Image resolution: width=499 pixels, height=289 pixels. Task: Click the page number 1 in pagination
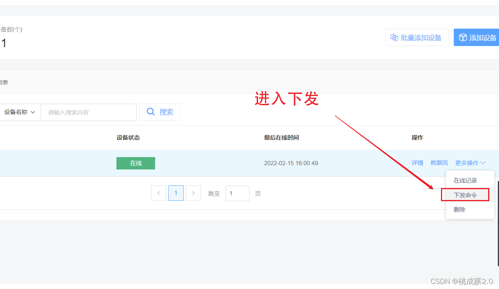176,193
